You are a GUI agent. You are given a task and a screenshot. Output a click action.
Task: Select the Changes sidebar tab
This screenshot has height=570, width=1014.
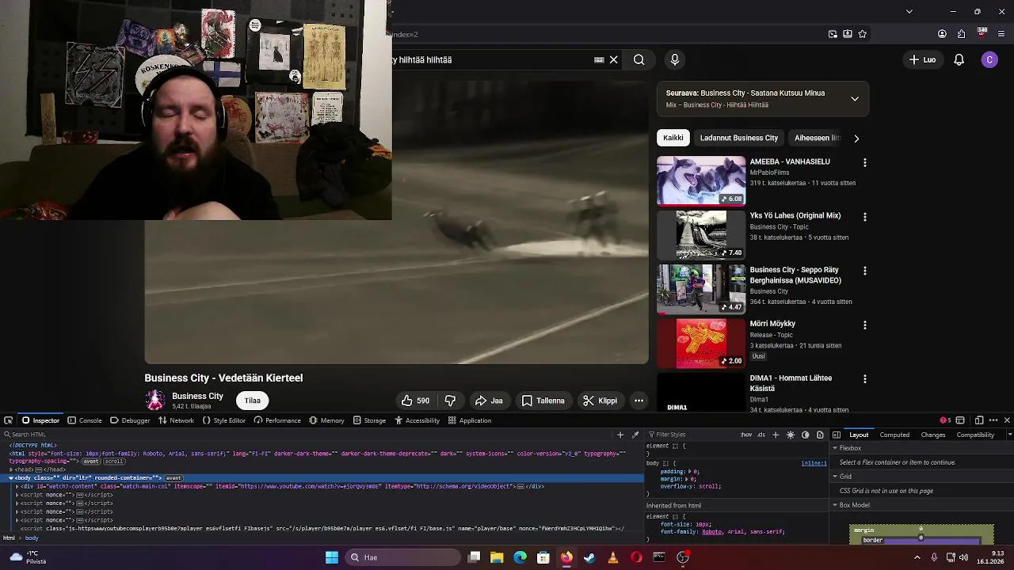(x=933, y=435)
